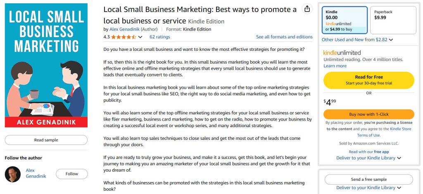This screenshot has width=423, height=194.
Task: Click Send a free sample button
Action: [x=368, y=180]
